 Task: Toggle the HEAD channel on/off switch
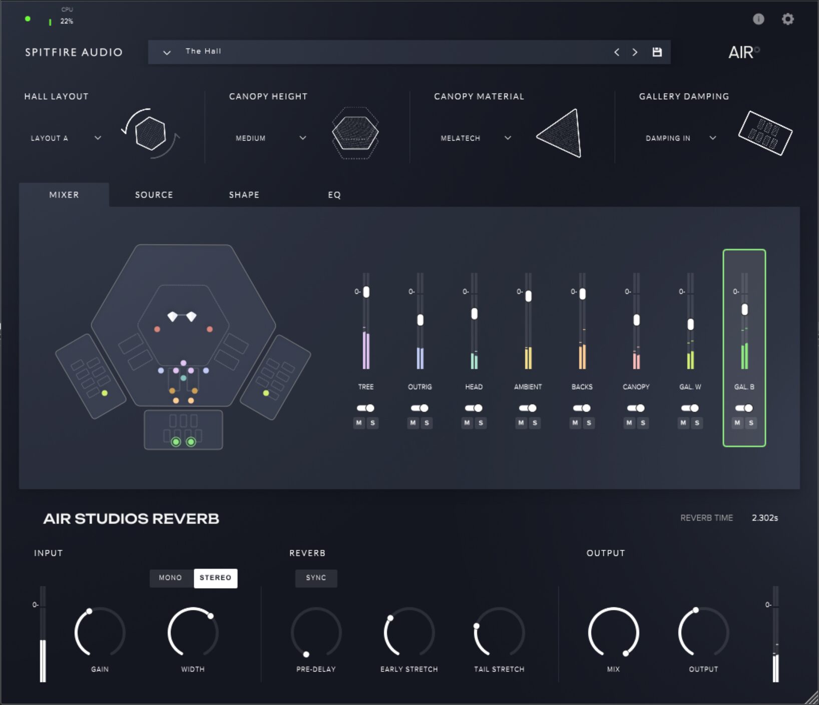474,408
